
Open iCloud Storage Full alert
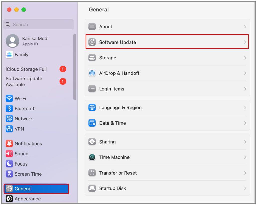(x=26, y=69)
